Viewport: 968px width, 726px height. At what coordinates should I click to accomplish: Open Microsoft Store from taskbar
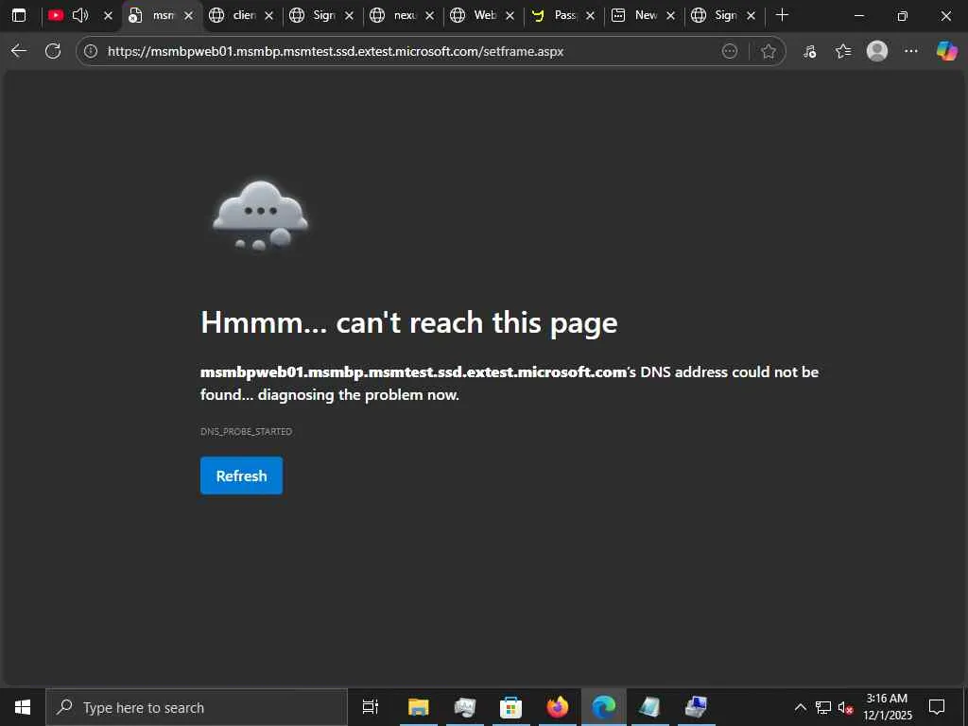tap(511, 707)
